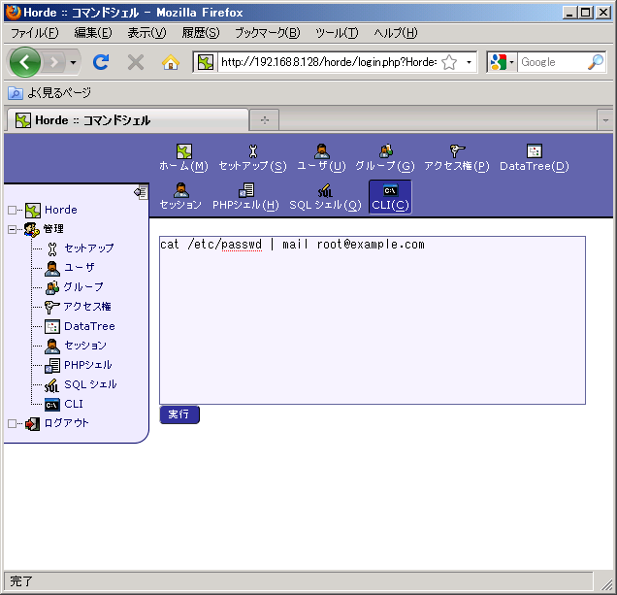Click the DataTree icon in sidebar
The width and height of the screenshot is (617, 595).
click(52, 327)
